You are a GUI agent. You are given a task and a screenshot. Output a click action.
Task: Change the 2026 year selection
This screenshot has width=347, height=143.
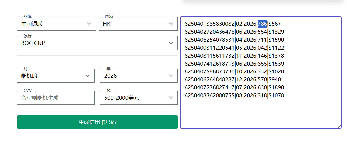(x=139, y=76)
